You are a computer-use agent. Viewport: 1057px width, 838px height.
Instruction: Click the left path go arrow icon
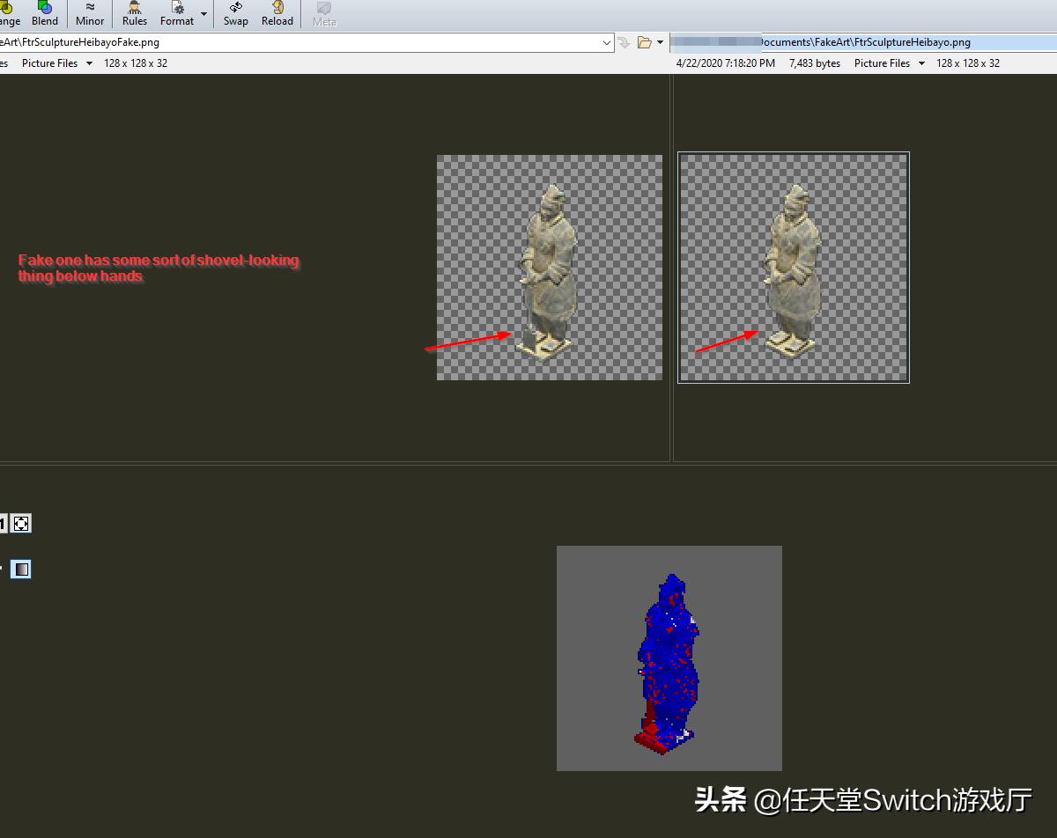pyautogui.click(x=624, y=42)
